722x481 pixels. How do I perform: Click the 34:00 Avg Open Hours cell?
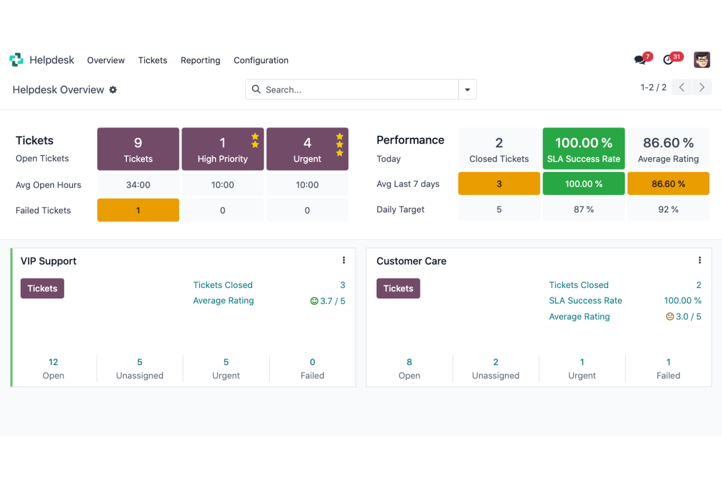tap(138, 185)
